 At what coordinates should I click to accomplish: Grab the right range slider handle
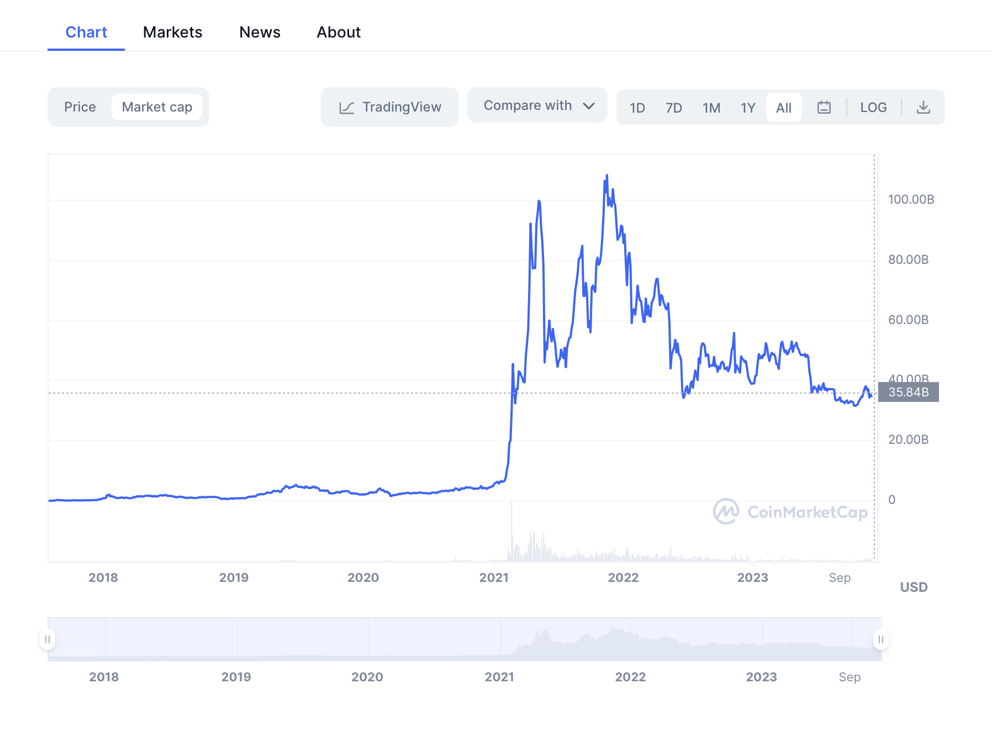click(880, 639)
